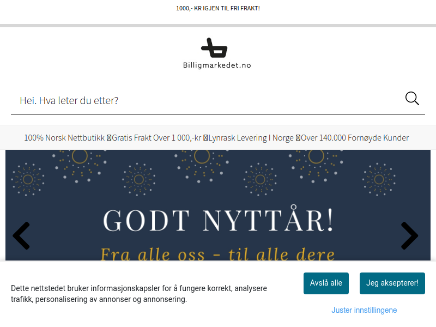
Task: Open the Godt Nyttår banner image
Action: pos(218,205)
